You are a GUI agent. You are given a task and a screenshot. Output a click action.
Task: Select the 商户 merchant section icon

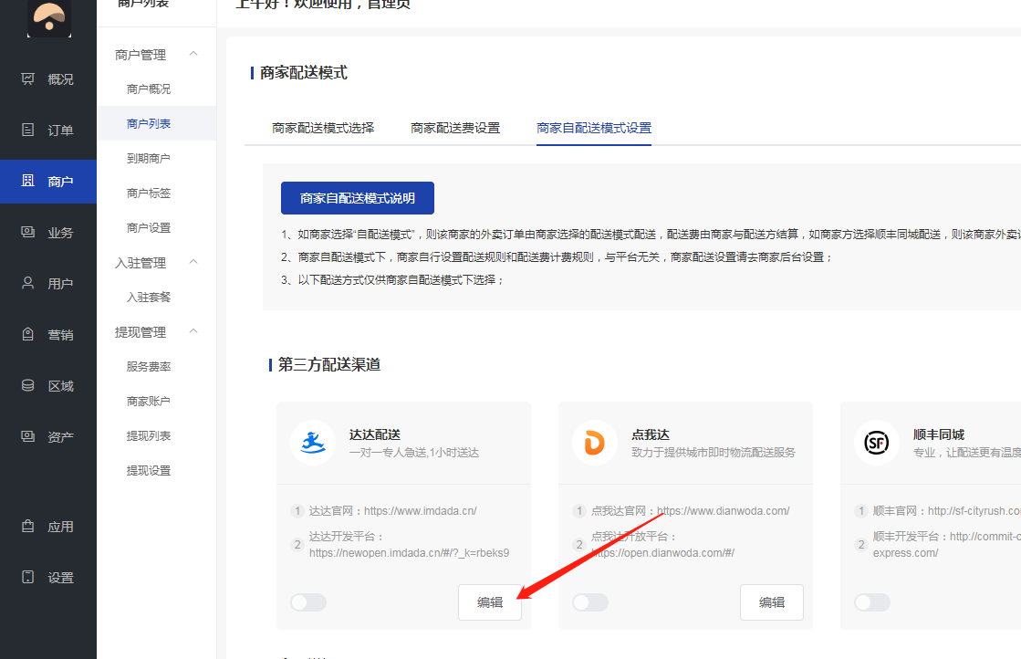tap(28, 181)
